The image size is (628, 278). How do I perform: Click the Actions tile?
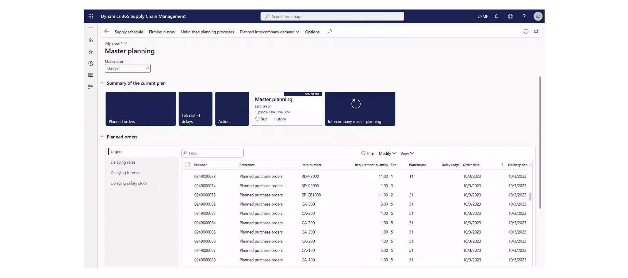(232, 109)
